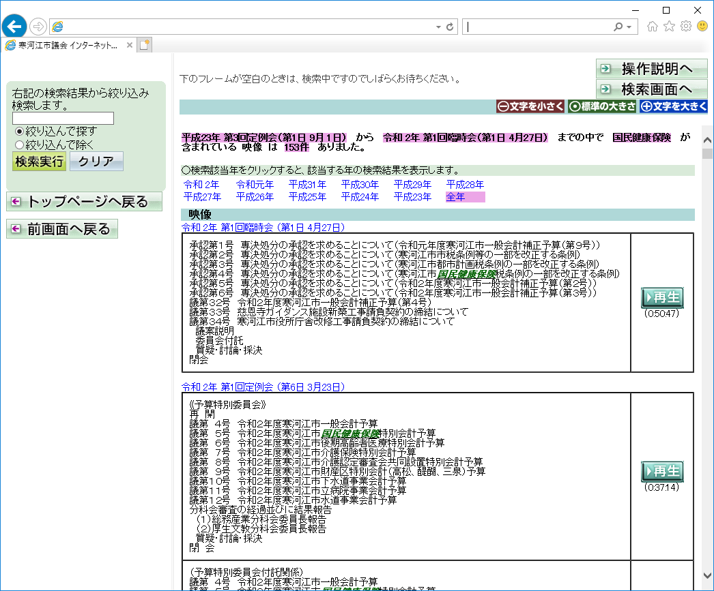Select the 全年 all-years link
Viewport: 714px width, 591px height.
[x=455, y=197]
